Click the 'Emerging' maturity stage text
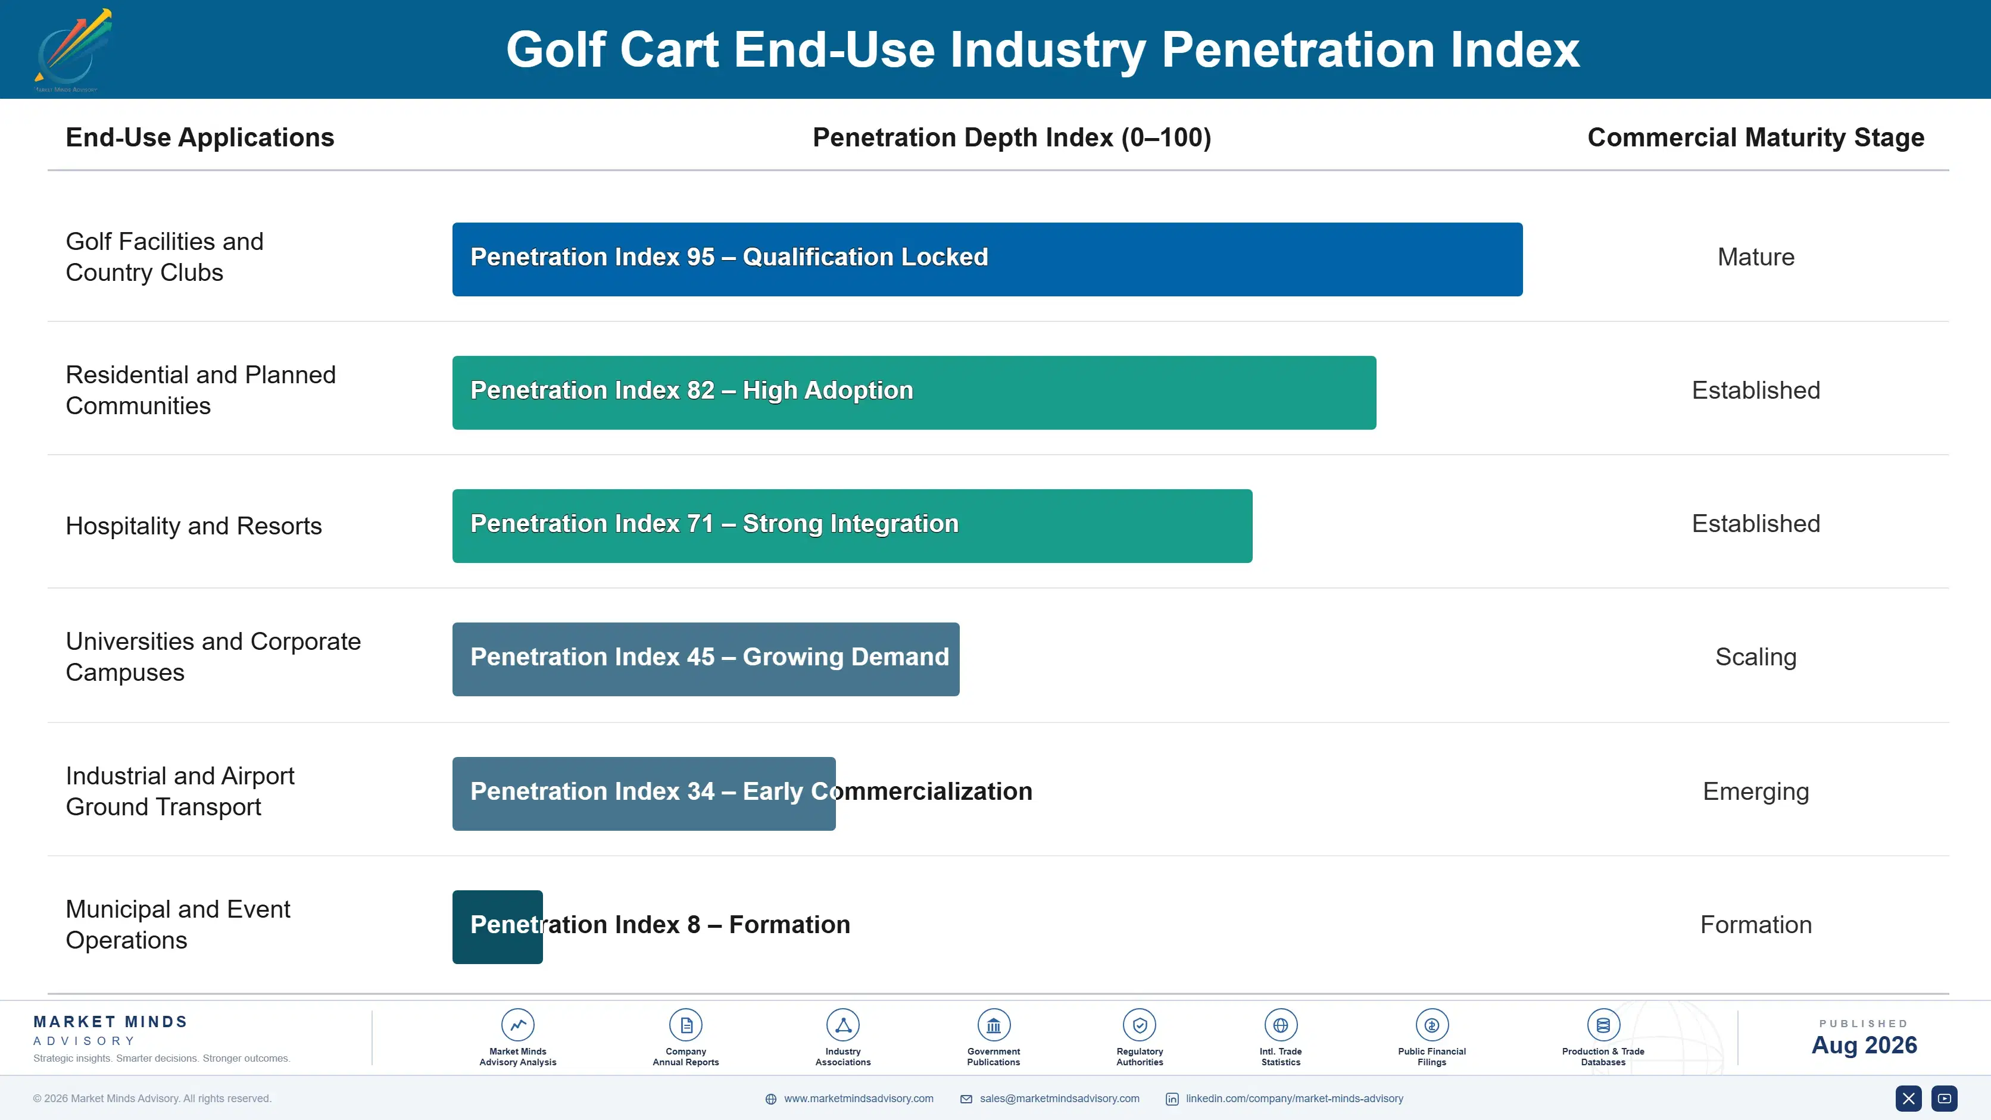 1756,791
